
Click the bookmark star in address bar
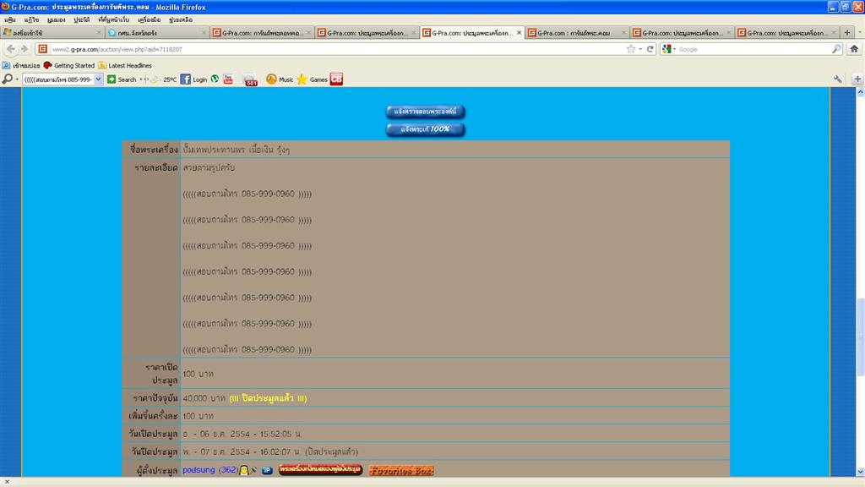click(x=630, y=49)
